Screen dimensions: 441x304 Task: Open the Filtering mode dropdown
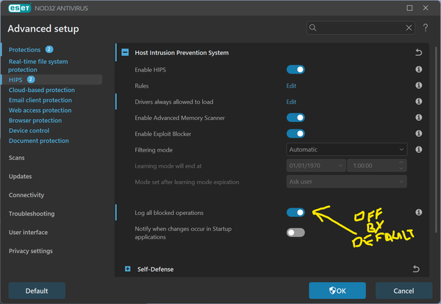(x=346, y=149)
